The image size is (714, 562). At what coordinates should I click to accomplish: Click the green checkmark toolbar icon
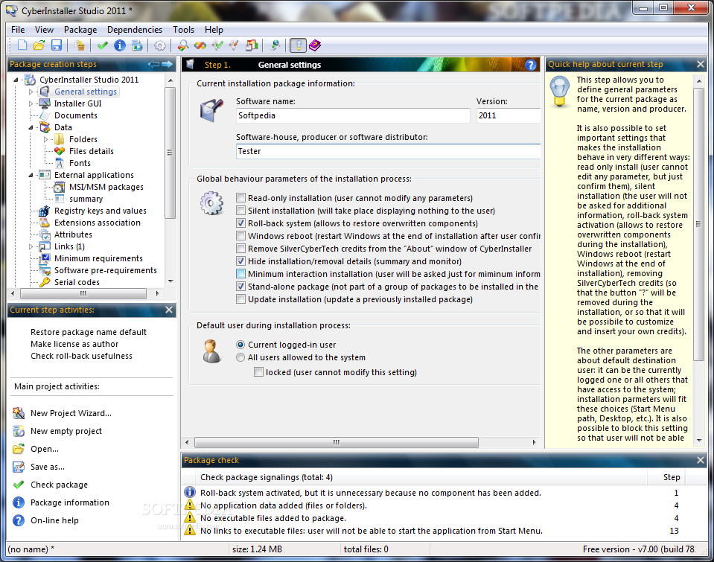(x=103, y=45)
